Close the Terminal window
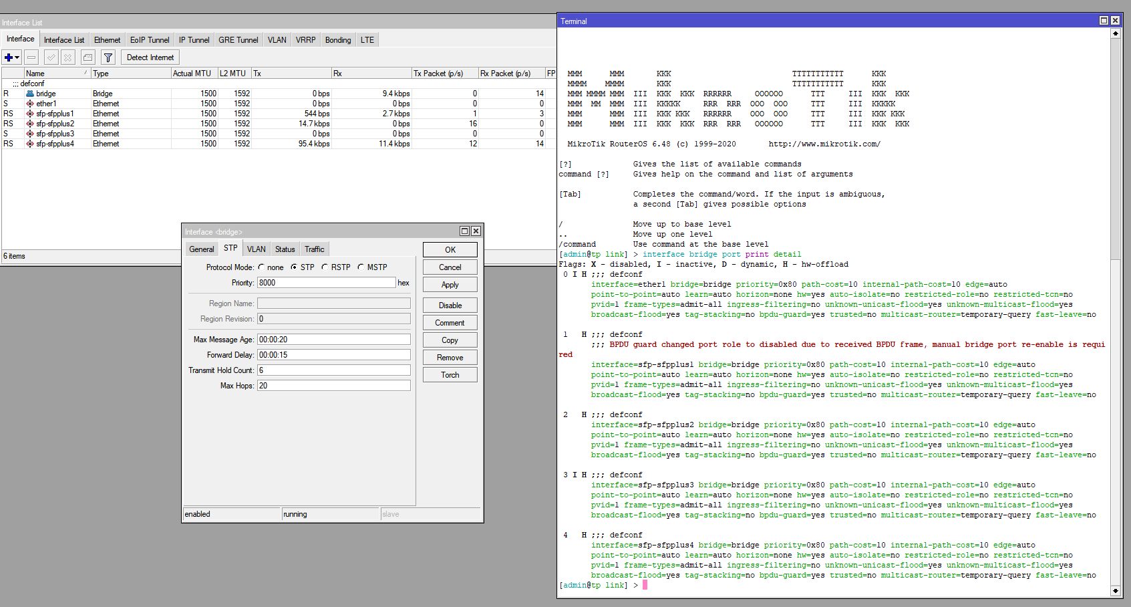1131x607 pixels. [1115, 21]
